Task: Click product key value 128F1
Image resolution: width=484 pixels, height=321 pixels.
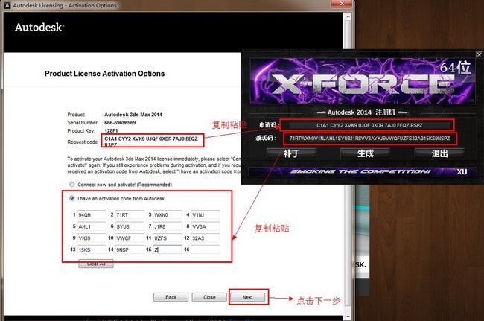Action: coord(111,130)
